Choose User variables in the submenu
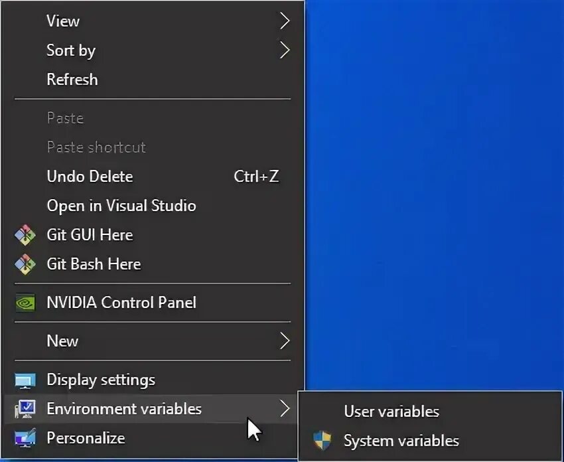 430,412
